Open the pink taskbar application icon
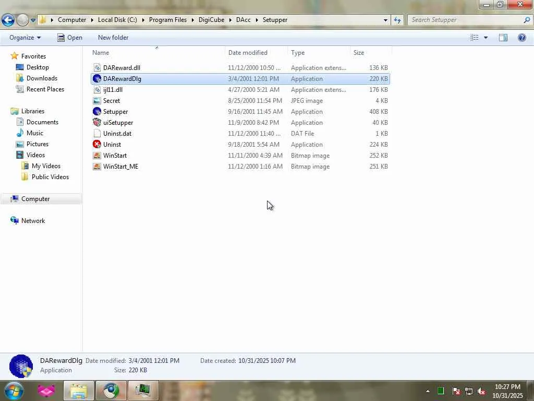The image size is (534, 401). (x=46, y=391)
